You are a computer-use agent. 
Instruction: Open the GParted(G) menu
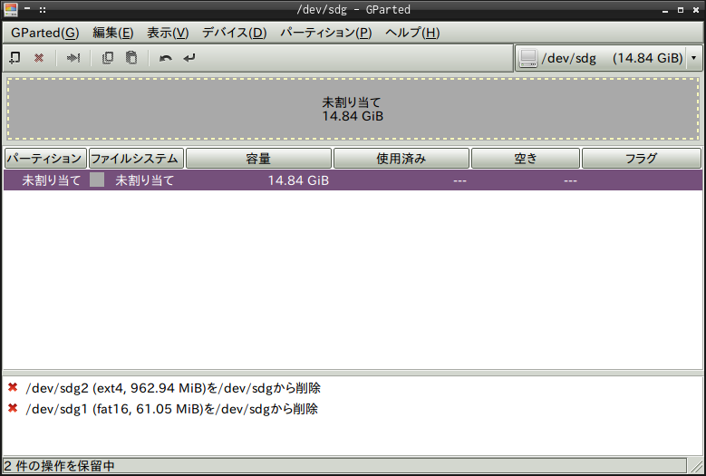click(x=45, y=33)
